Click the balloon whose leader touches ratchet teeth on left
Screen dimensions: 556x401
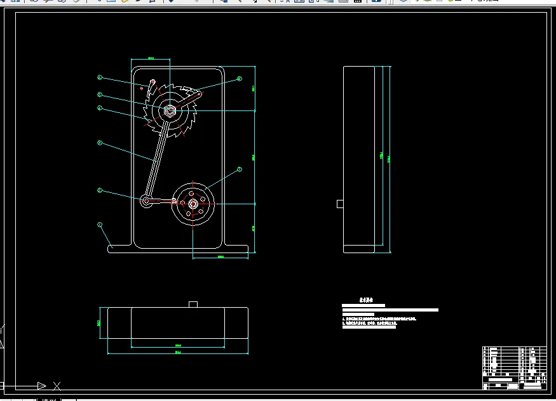click(100, 108)
